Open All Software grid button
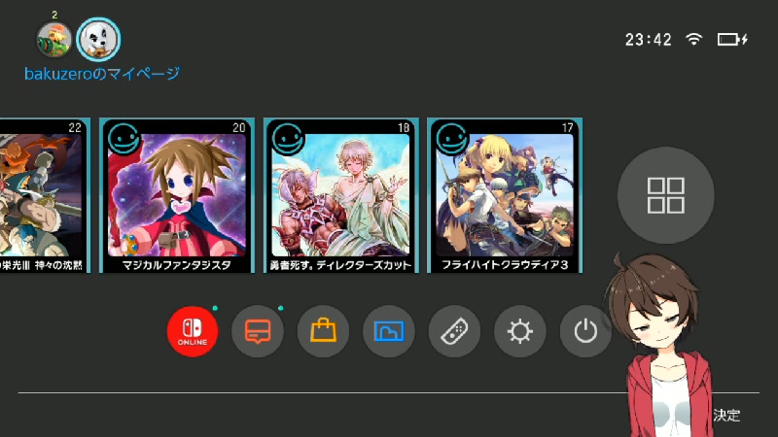Viewport: 778px width, 437px height. [x=666, y=195]
